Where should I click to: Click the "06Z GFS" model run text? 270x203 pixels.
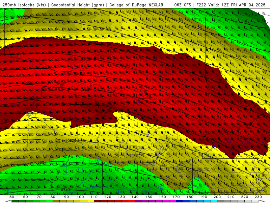coord(183,5)
